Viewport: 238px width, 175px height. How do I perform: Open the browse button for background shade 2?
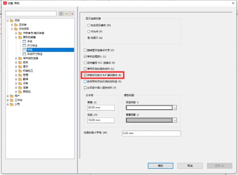pos(175,120)
